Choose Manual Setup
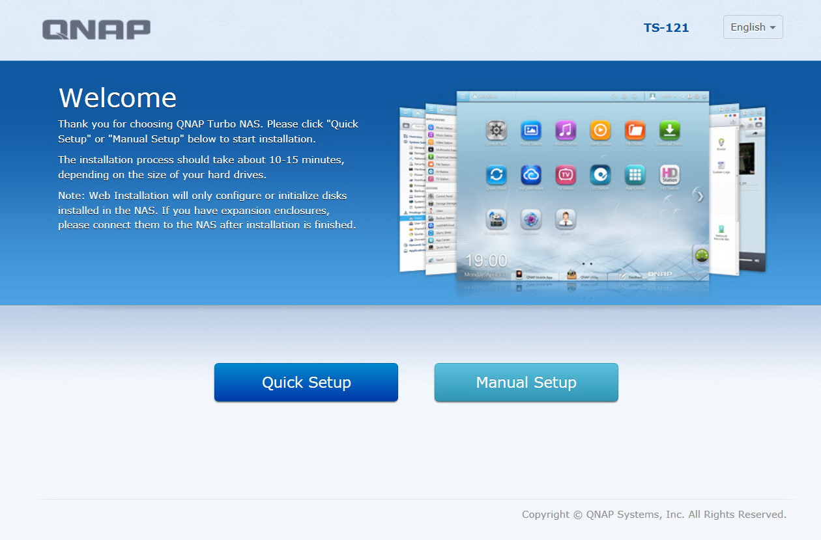 tap(526, 383)
